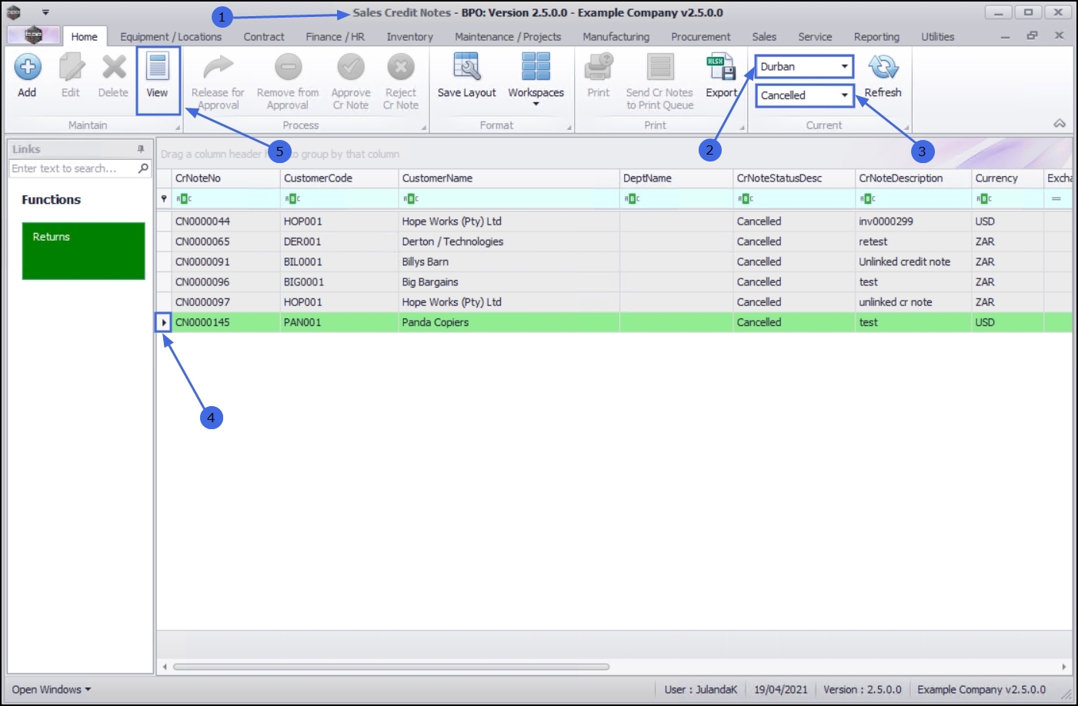This screenshot has width=1078, height=706.
Task: Click the scroll left arrow of grid
Action: (164, 667)
